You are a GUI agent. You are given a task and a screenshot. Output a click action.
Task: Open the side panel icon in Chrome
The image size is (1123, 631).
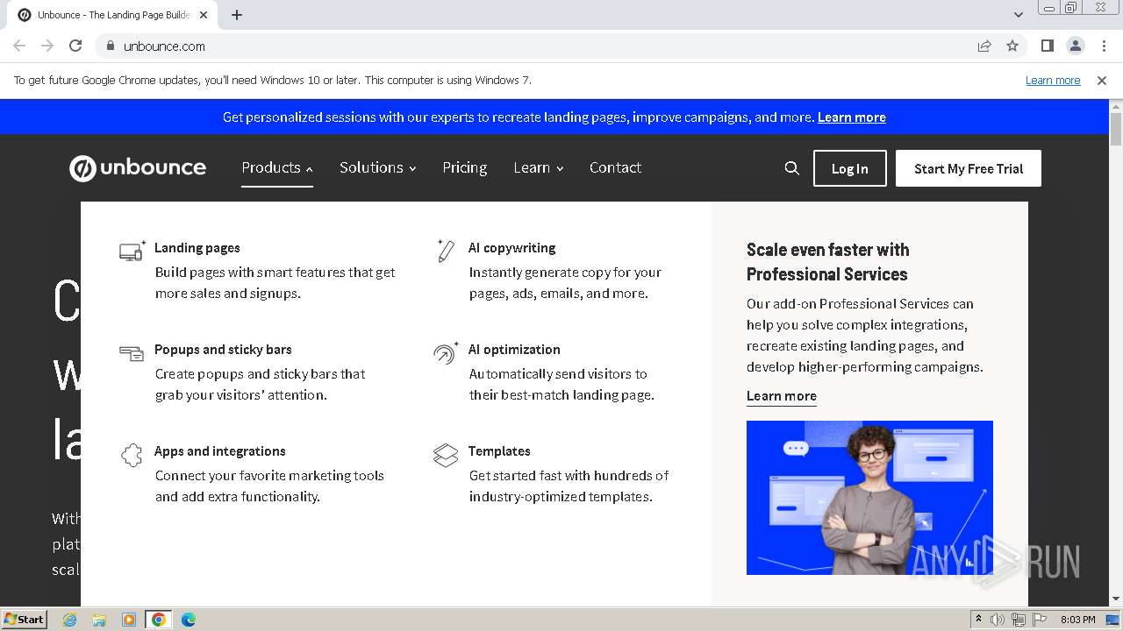1047,46
